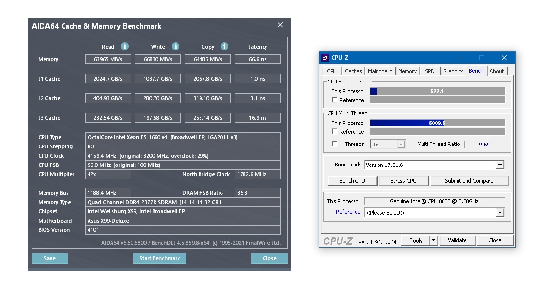This screenshot has width=533, height=289.
Task: Click CPU Type field Xeon E5-1660 v4
Action: [x=183, y=137]
